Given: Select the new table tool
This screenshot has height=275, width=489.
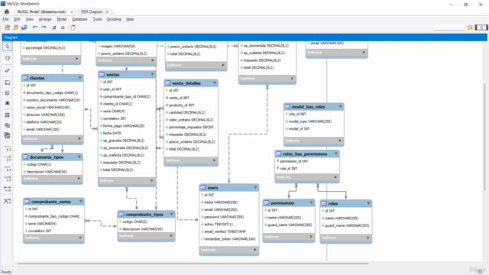Looking at the screenshot, I should [x=7, y=115].
